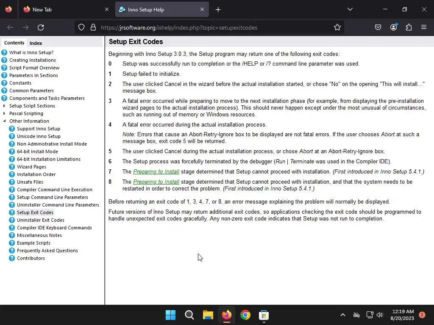434x325 pixels.
Task: Open Common Parameters topic
Action: [31, 91]
